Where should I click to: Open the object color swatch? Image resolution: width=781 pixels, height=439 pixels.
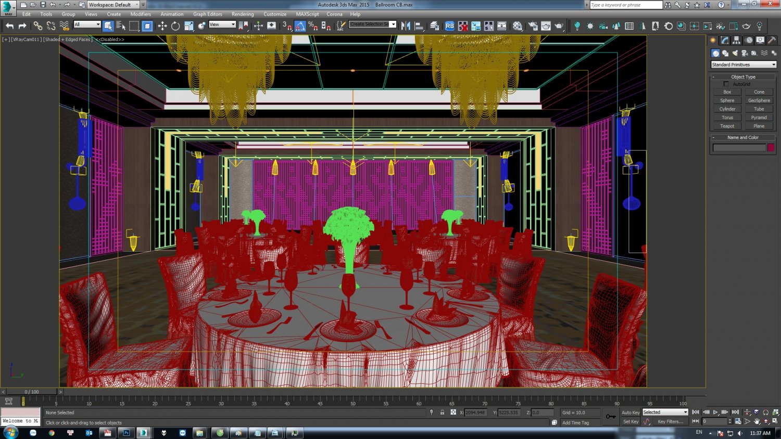(771, 147)
